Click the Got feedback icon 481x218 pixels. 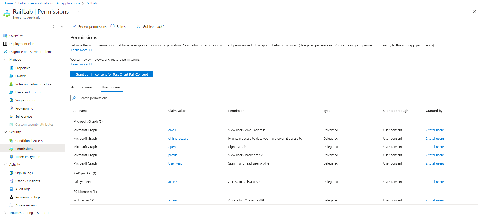coord(139,26)
